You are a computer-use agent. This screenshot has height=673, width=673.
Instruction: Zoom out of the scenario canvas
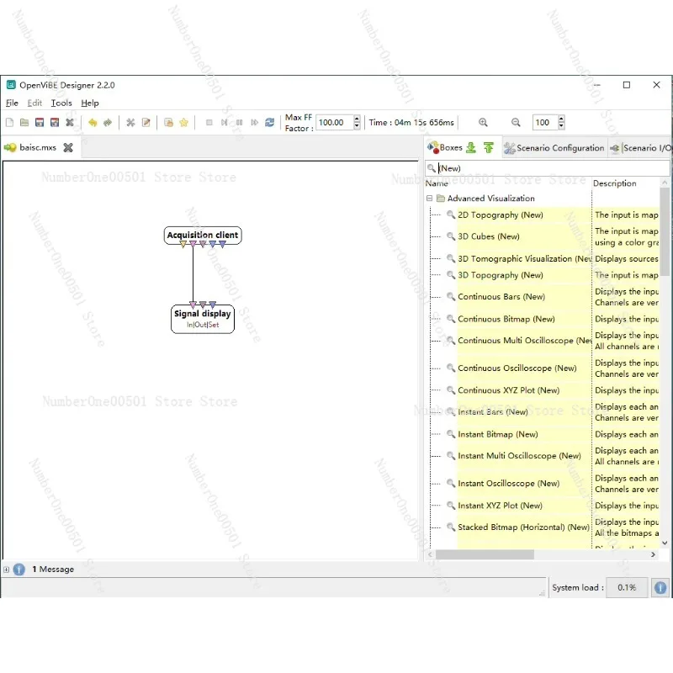[516, 122]
